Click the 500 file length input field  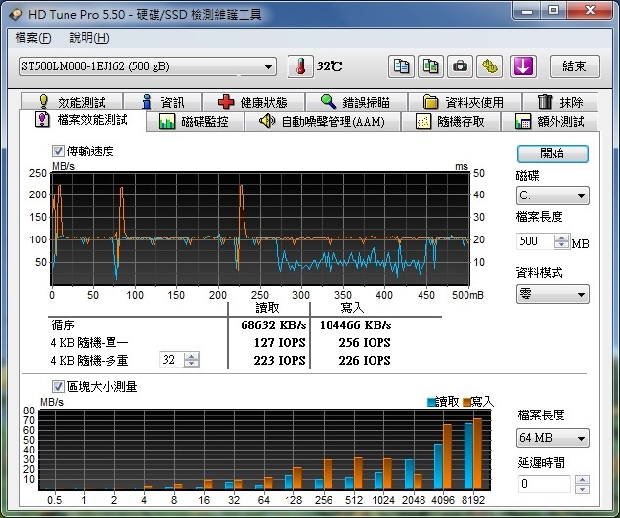[x=535, y=241]
